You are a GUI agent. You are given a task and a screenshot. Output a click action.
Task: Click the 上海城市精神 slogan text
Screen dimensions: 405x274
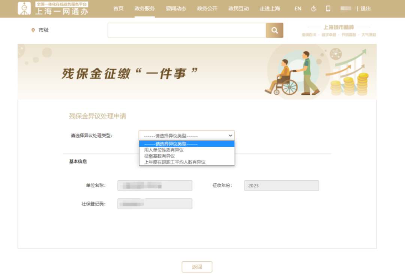[x=339, y=27]
